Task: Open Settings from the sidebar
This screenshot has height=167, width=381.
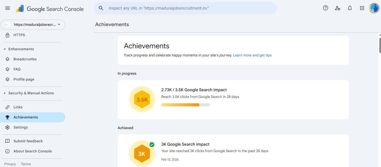Action: 21,127
